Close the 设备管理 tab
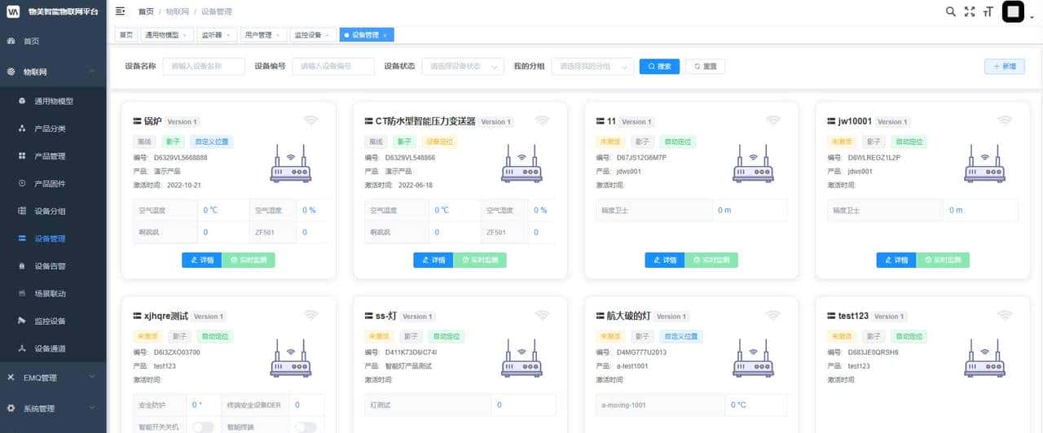 385,35
